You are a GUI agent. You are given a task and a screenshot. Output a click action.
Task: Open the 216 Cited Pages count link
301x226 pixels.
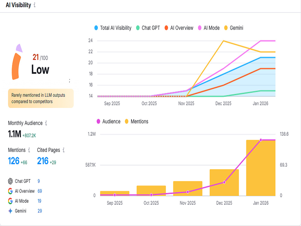click(43, 161)
